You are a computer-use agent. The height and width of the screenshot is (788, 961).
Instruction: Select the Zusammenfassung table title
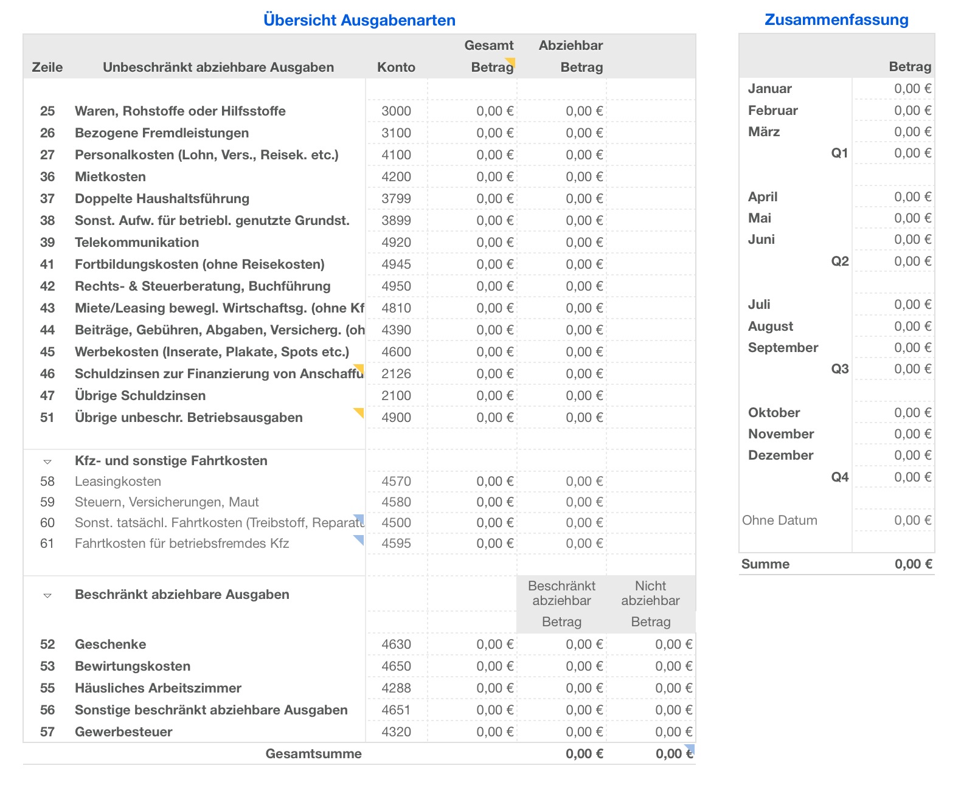(x=836, y=19)
